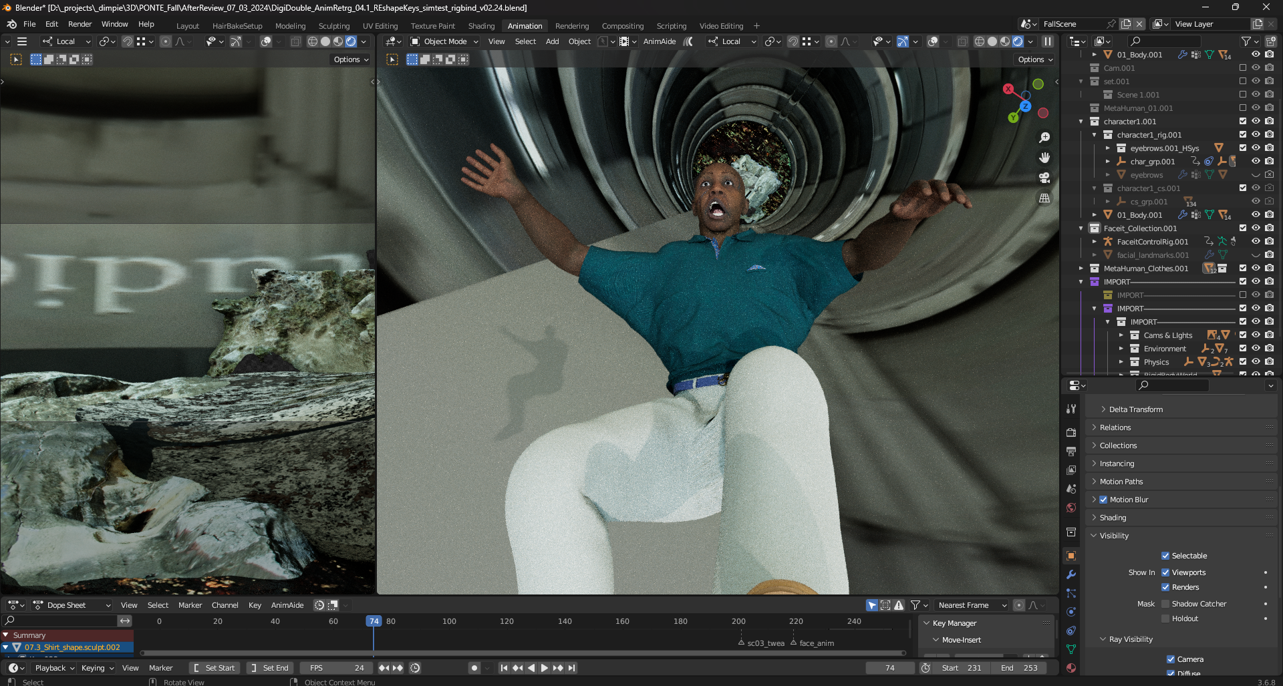
Task: Uncheck the Selectable visibility option
Action: pos(1165,556)
